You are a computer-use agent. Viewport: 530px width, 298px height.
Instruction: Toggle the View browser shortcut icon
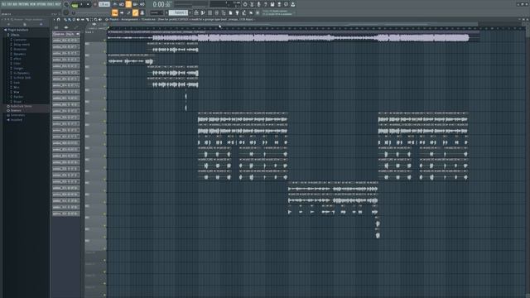coord(224,13)
